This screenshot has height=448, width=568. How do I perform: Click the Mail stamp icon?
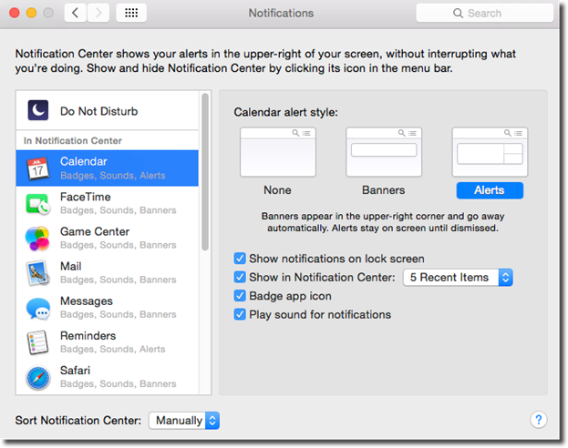(x=37, y=273)
